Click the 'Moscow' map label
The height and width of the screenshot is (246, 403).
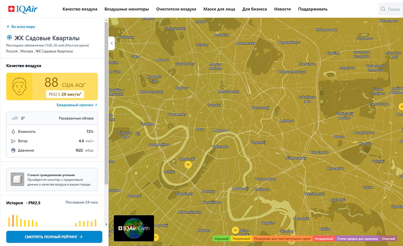click(x=221, y=130)
